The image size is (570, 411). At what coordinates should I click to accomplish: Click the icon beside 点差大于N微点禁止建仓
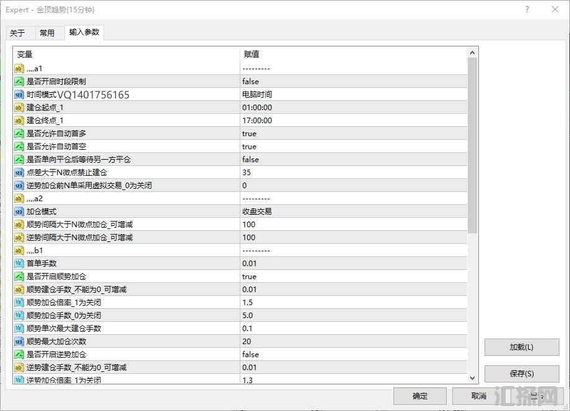point(19,173)
